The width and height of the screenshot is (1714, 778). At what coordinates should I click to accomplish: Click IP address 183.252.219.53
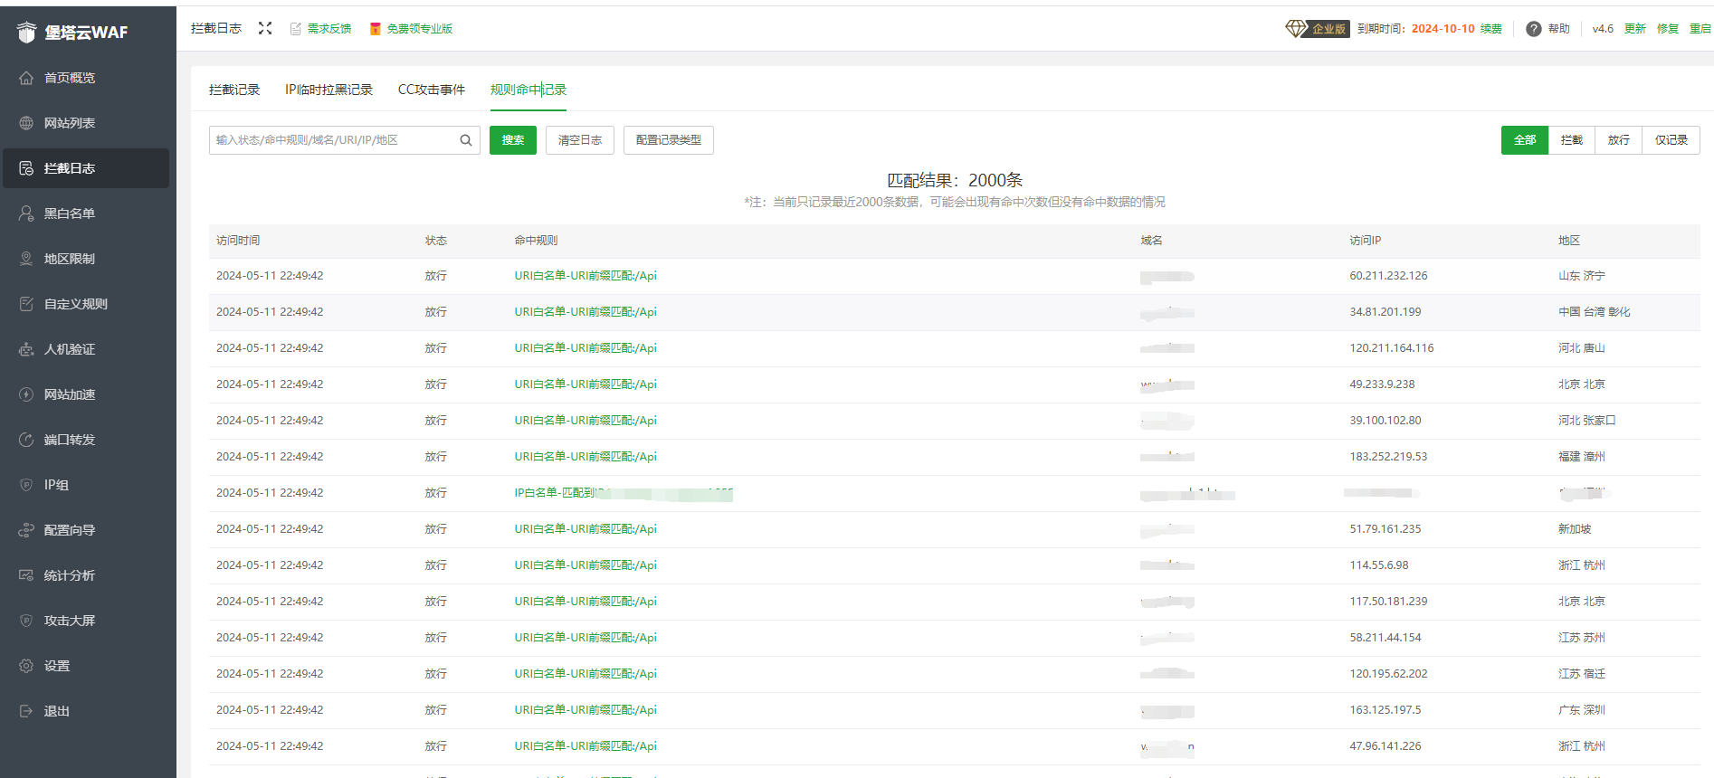tap(1388, 457)
